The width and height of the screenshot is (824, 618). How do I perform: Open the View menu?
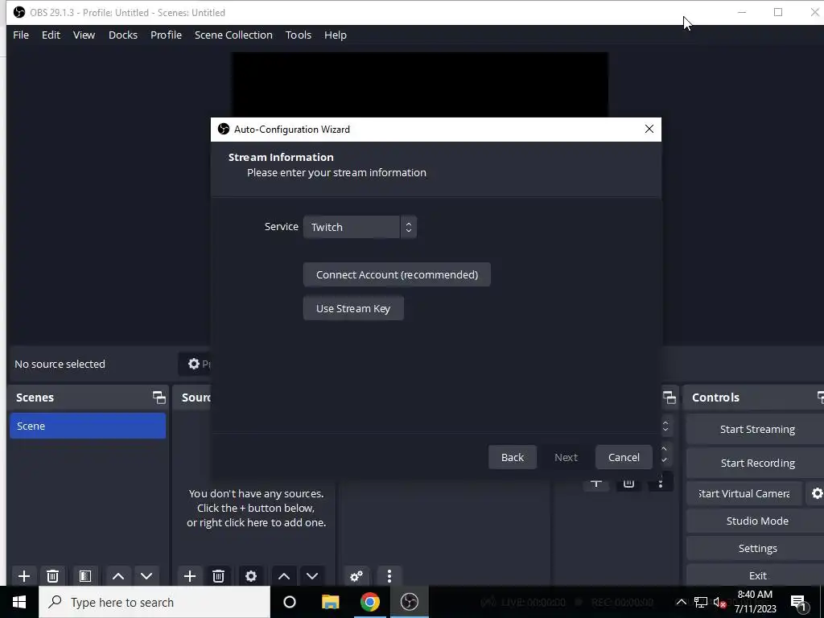coord(84,35)
